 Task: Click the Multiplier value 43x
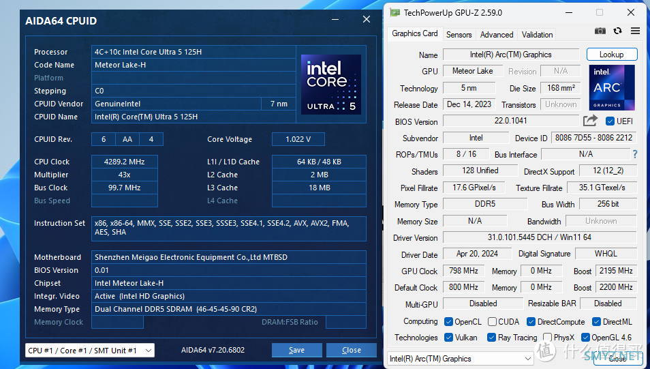[x=125, y=175]
